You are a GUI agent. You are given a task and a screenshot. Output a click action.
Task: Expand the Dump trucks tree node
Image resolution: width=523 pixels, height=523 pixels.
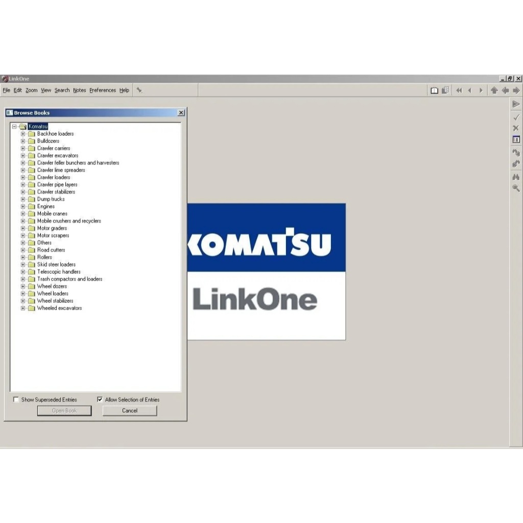tap(22, 199)
